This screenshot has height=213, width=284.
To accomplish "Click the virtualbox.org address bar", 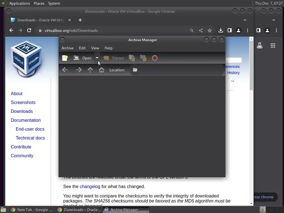I will (x=112, y=31).
